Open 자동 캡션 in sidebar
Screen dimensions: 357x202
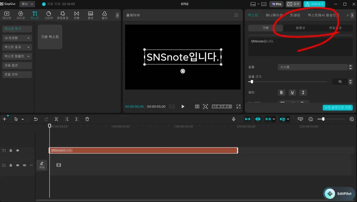pyautogui.click(x=17, y=65)
